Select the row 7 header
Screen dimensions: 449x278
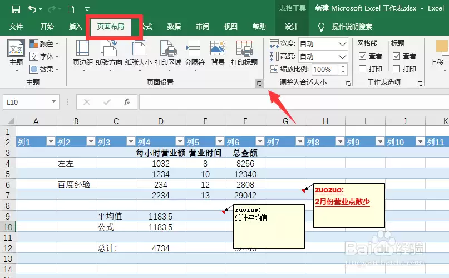click(8, 195)
